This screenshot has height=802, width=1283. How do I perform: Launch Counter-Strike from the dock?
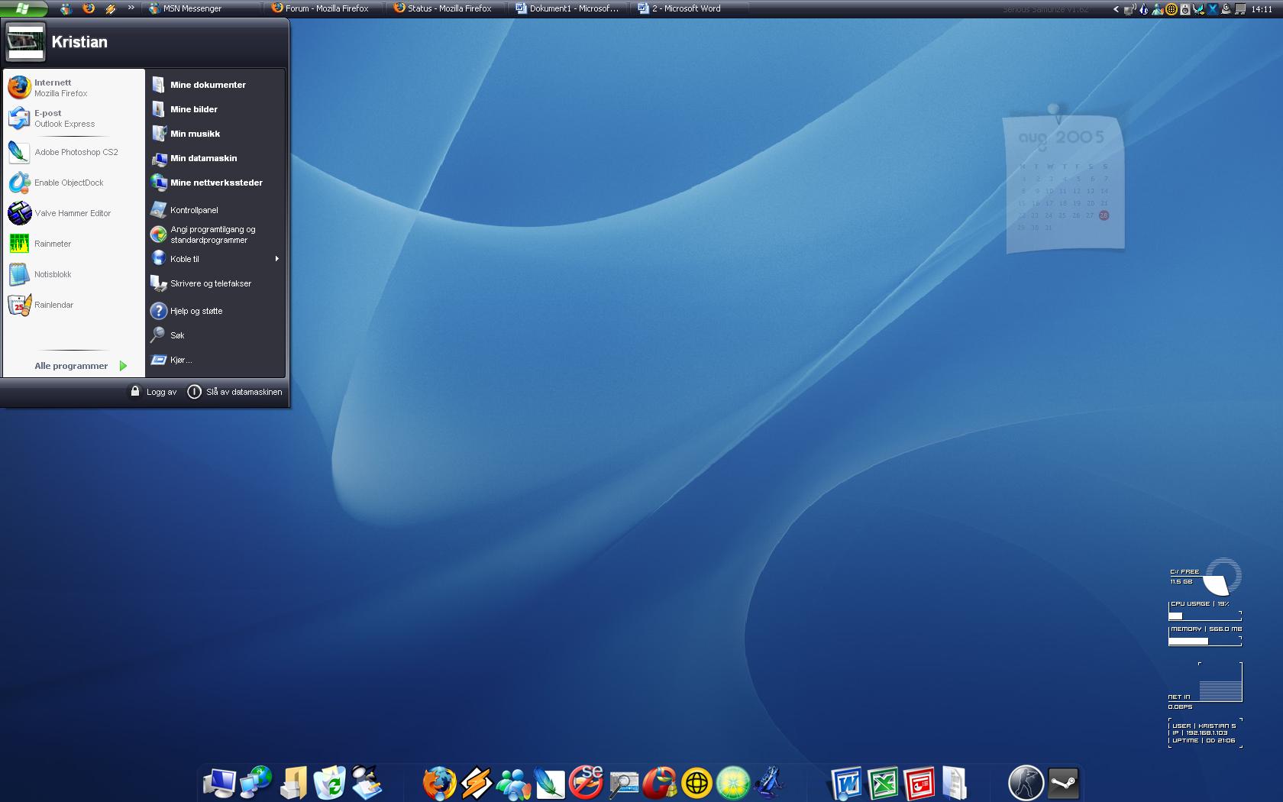[1026, 783]
